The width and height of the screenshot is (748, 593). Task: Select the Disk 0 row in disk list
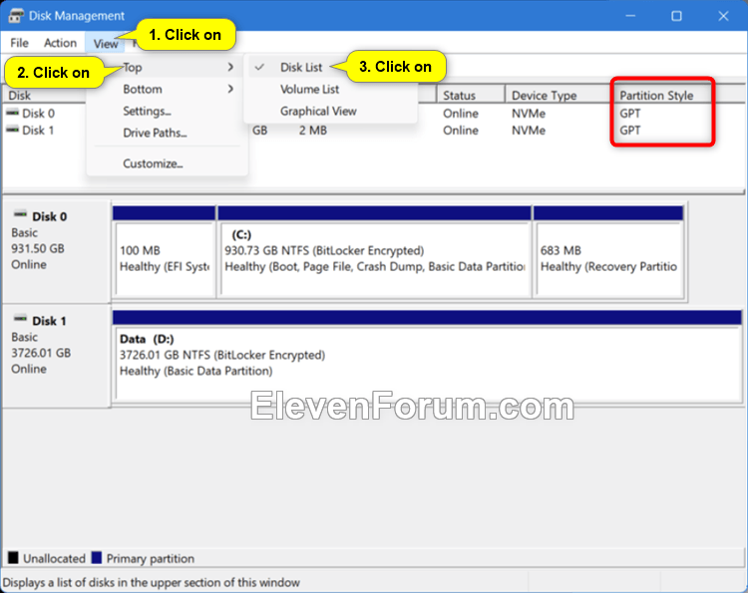pyautogui.click(x=39, y=114)
